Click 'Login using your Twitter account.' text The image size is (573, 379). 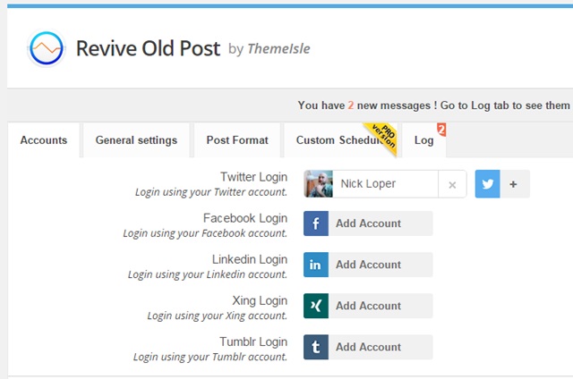point(211,192)
